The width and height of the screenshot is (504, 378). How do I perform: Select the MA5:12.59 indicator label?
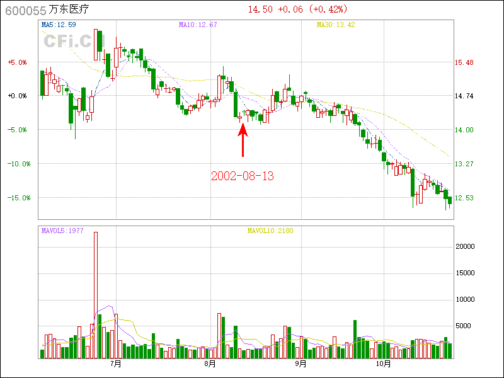pyautogui.click(x=59, y=25)
